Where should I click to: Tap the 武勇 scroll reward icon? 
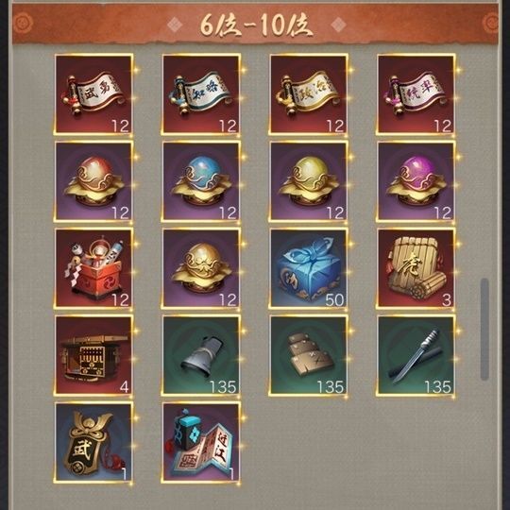[x=93, y=94]
